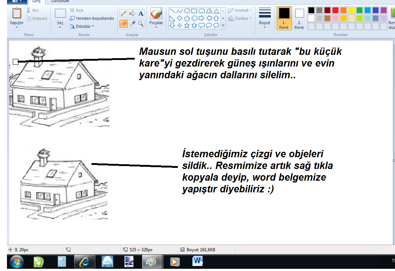Pick the Color picker eyedropper tool
Image resolution: width=395 pixels, height=271 pixels.
(132, 24)
